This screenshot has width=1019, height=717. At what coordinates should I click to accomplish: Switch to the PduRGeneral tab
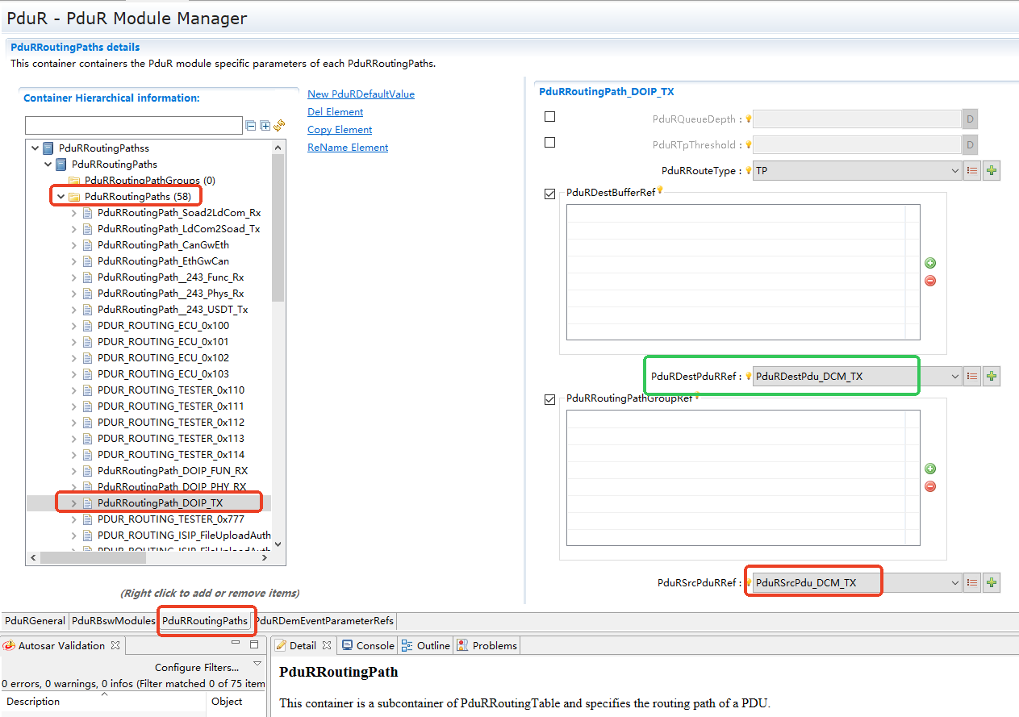coord(35,621)
